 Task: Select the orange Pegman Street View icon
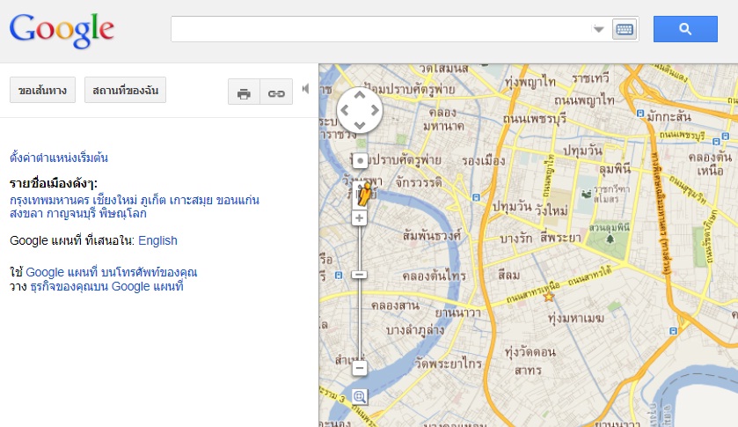click(363, 195)
